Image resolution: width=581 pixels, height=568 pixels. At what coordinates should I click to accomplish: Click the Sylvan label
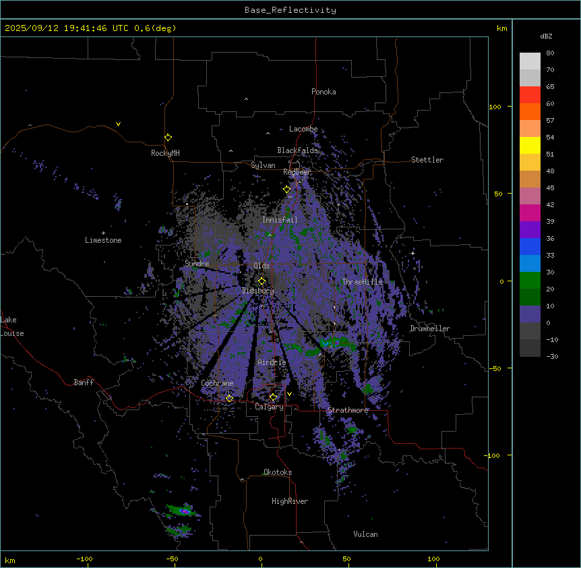(263, 165)
